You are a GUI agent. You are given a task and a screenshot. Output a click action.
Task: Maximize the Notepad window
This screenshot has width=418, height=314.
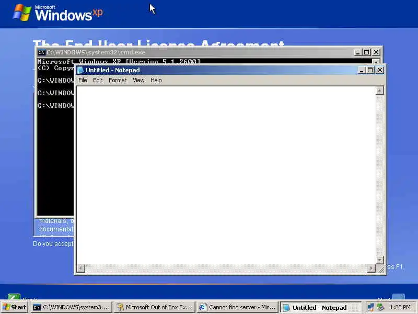[x=370, y=70]
